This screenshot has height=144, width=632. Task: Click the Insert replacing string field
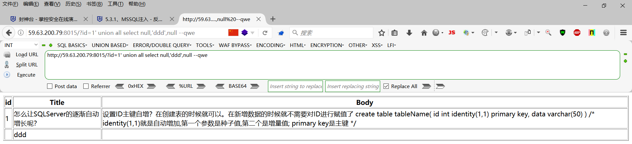[x=353, y=86]
